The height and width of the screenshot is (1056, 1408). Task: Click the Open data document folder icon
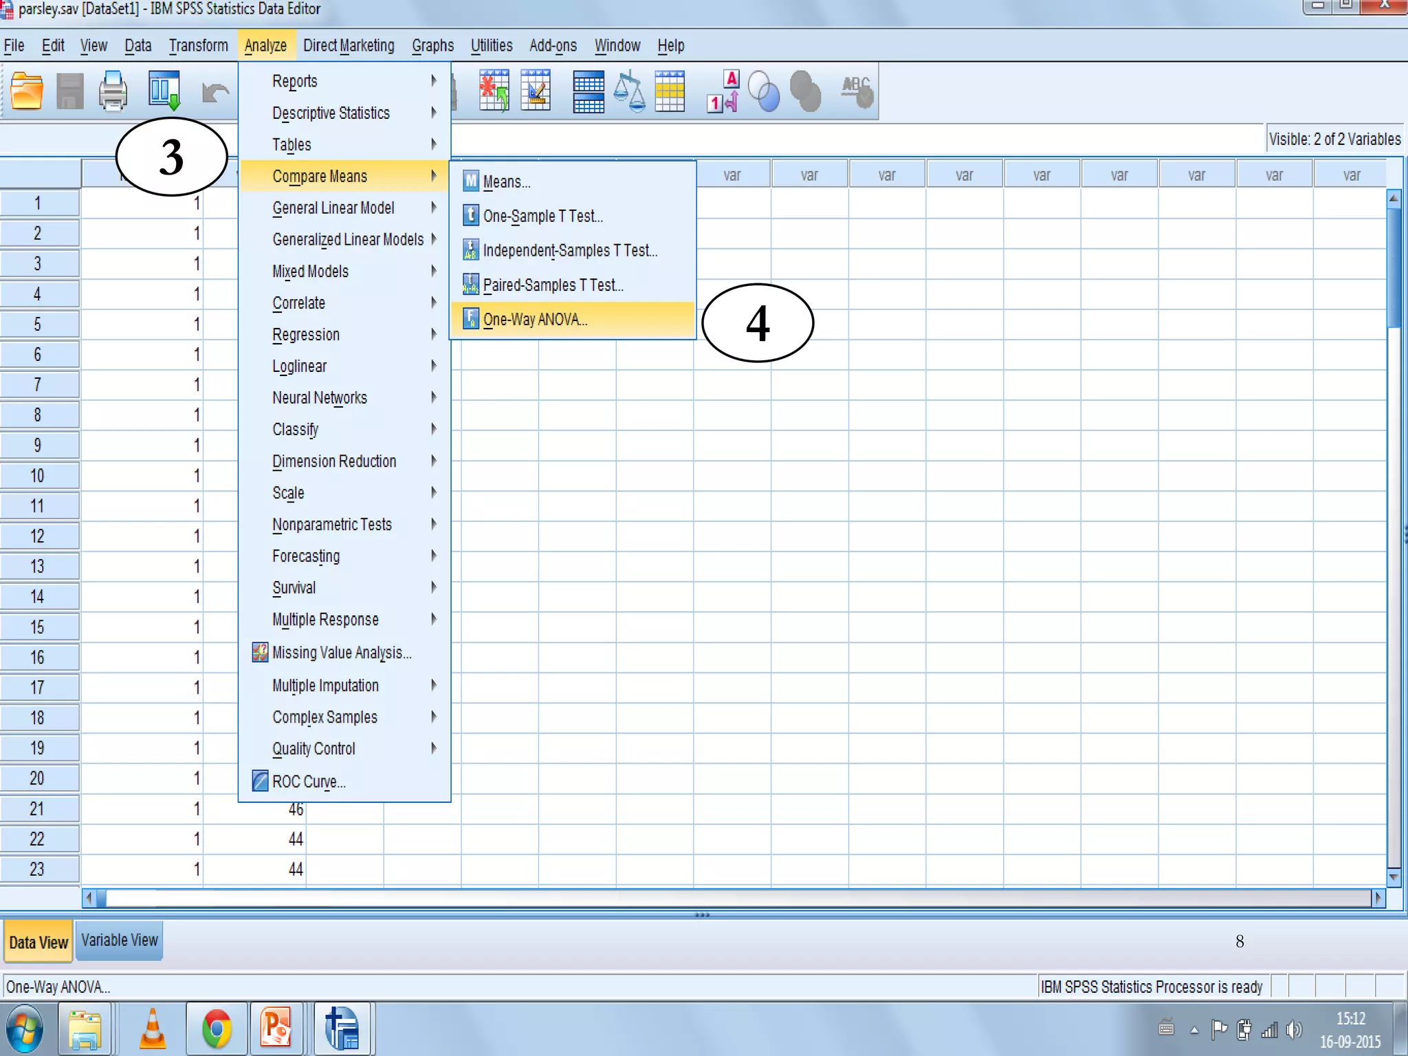(x=27, y=91)
